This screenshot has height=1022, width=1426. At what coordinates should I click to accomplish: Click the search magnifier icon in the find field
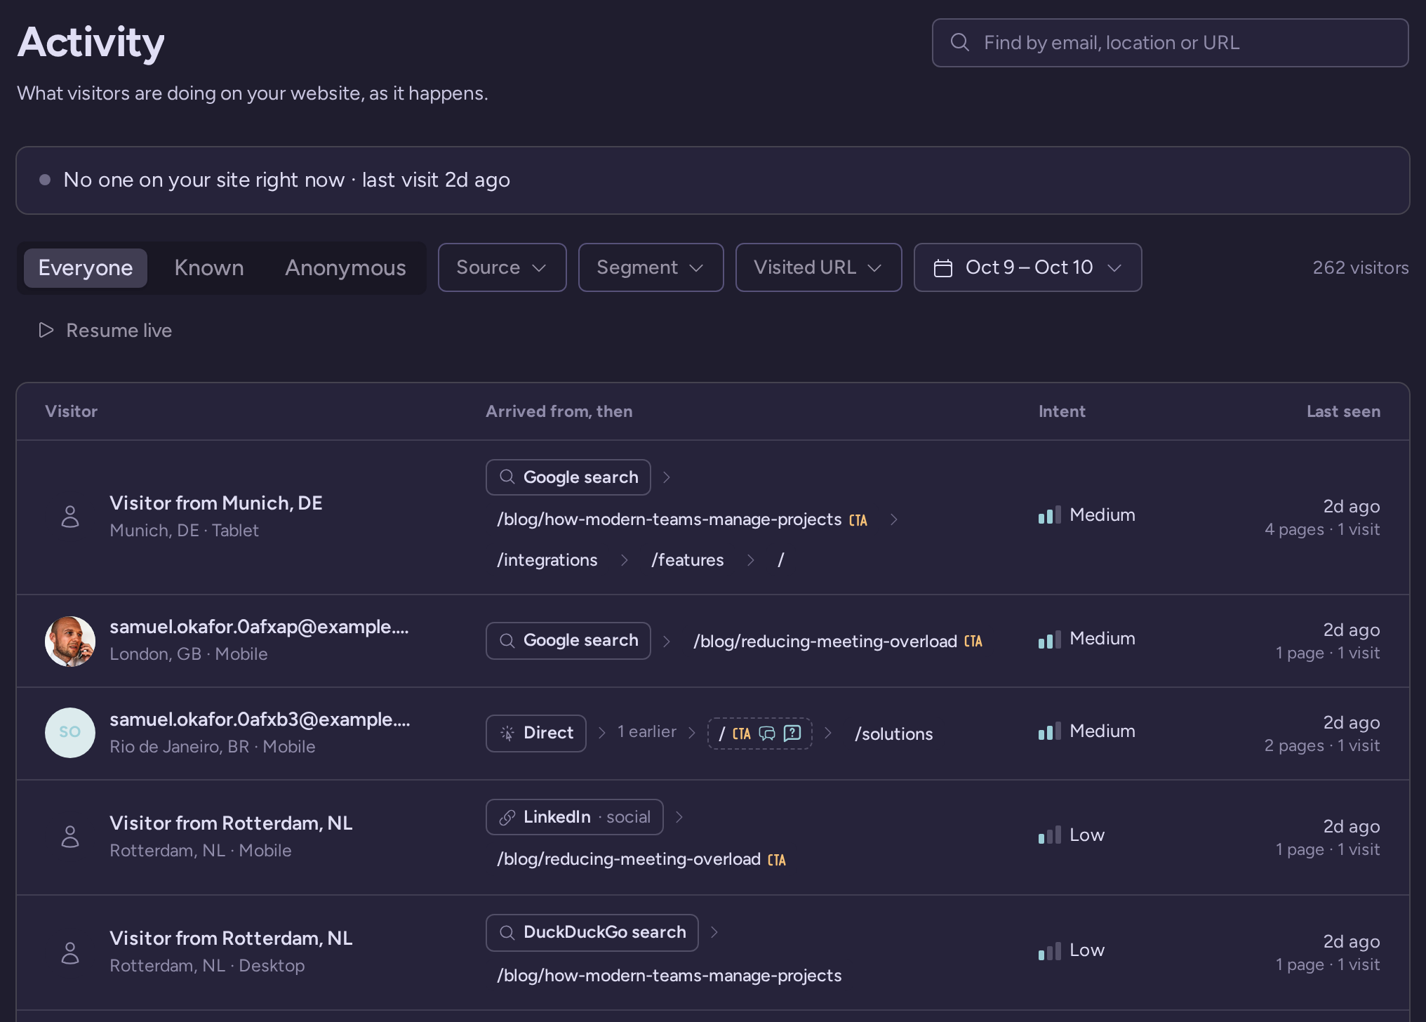(x=959, y=43)
